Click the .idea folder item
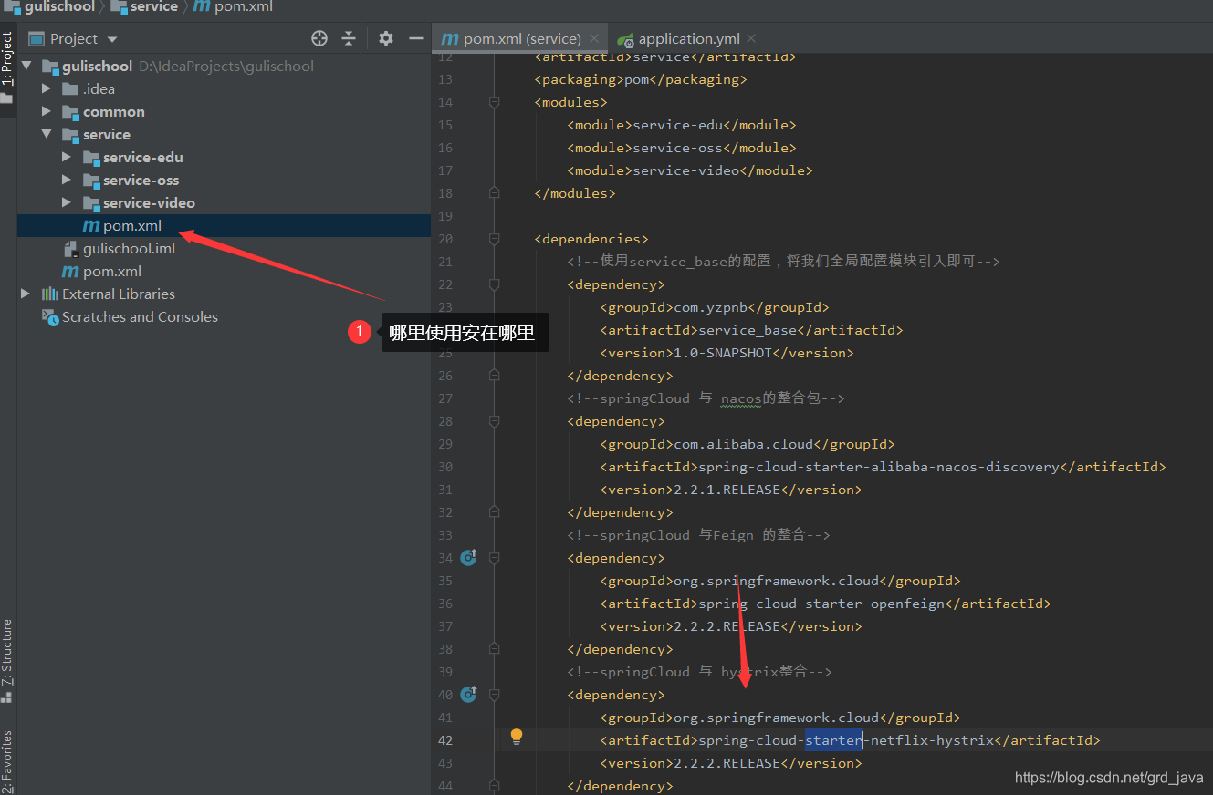Screen dimensions: 1213x795 click(x=99, y=88)
